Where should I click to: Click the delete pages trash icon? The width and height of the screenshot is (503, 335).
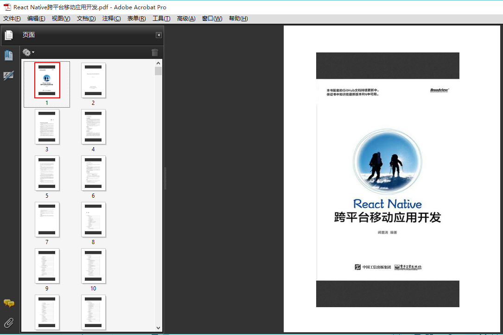coord(155,52)
